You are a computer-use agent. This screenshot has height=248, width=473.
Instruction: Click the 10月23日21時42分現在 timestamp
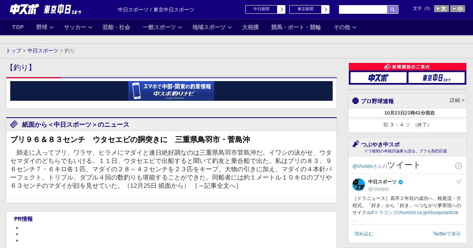tap(410, 113)
